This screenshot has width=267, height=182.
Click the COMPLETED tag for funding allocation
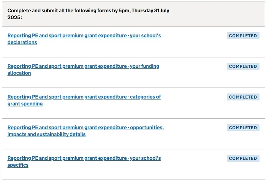coord(243,66)
